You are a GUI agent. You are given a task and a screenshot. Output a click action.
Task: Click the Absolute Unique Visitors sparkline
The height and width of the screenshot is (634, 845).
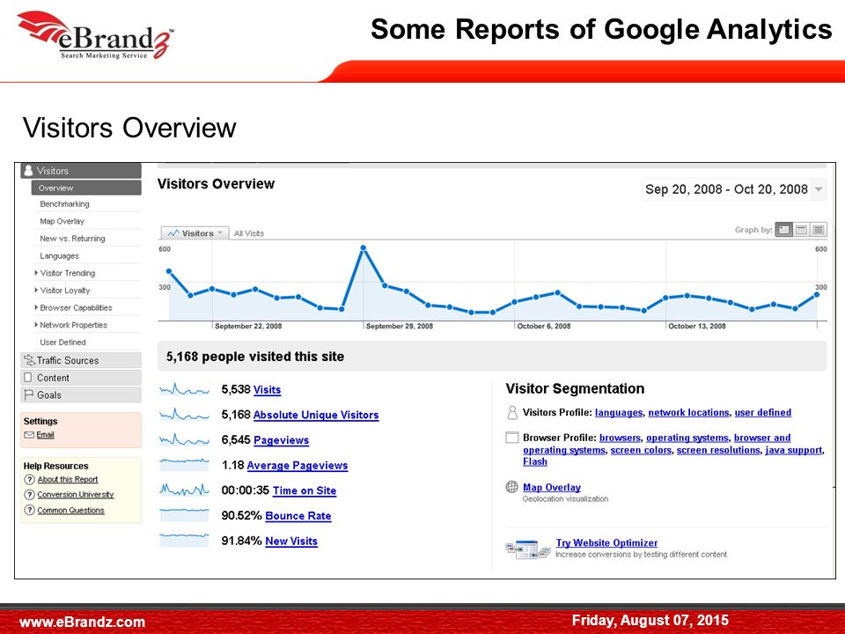tap(184, 415)
